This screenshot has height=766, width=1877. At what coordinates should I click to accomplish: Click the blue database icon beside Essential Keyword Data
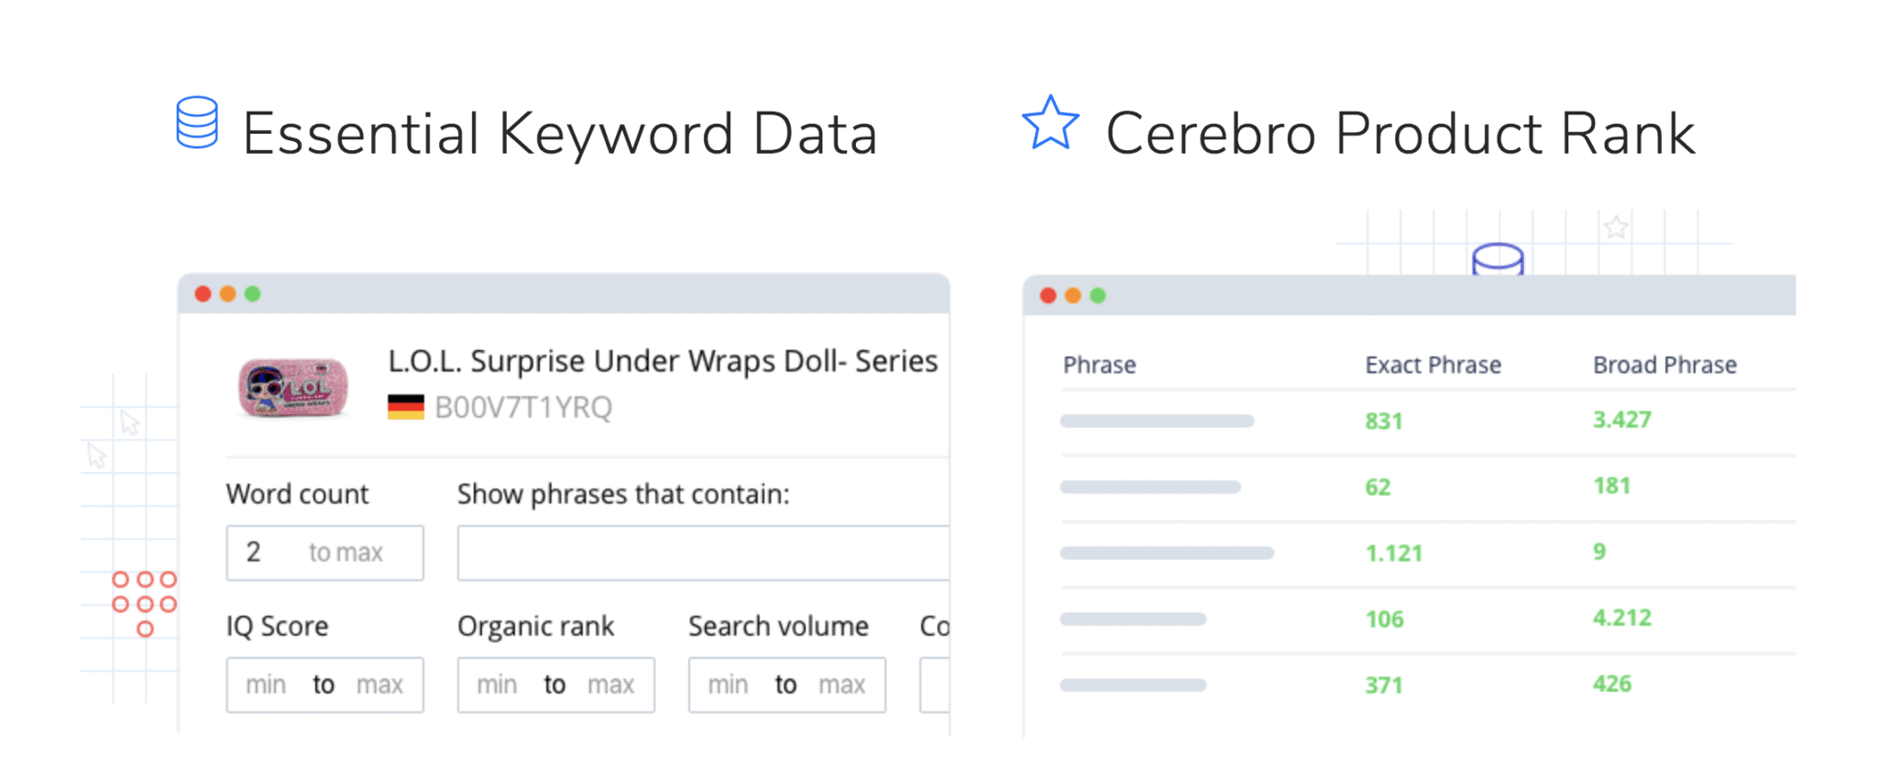tap(197, 123)
